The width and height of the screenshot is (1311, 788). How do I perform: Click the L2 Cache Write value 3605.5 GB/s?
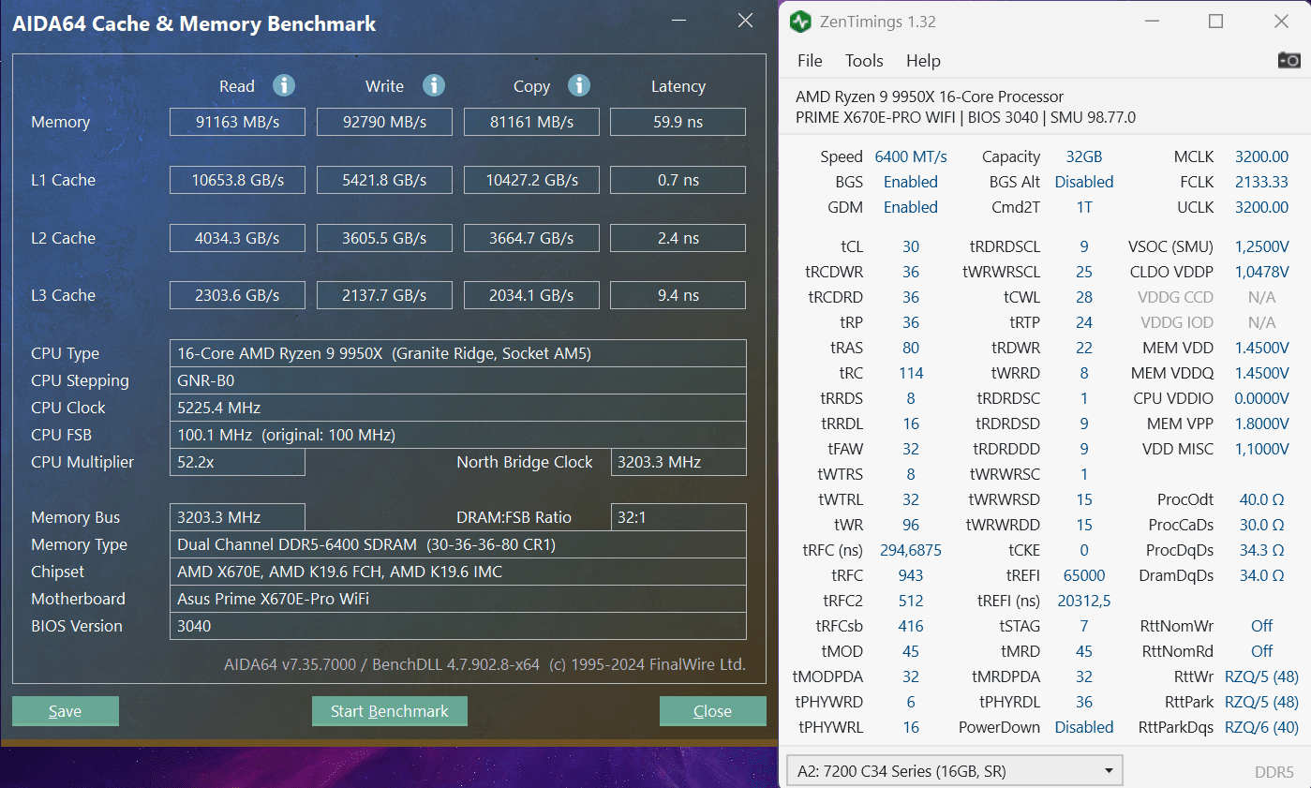[x=384, y=238]
